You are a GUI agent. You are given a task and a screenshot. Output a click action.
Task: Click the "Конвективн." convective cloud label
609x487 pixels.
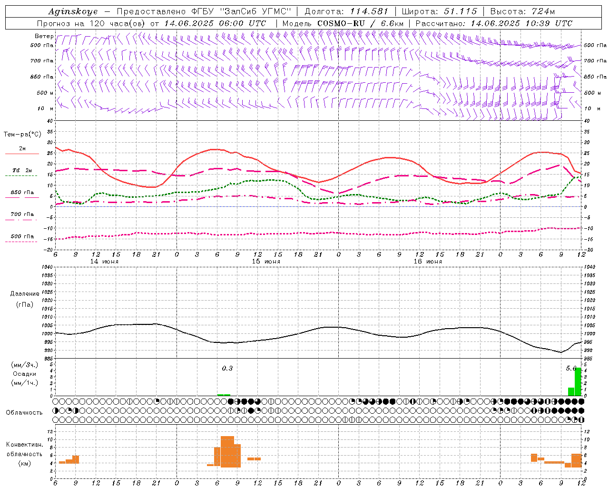click(25, 445)
